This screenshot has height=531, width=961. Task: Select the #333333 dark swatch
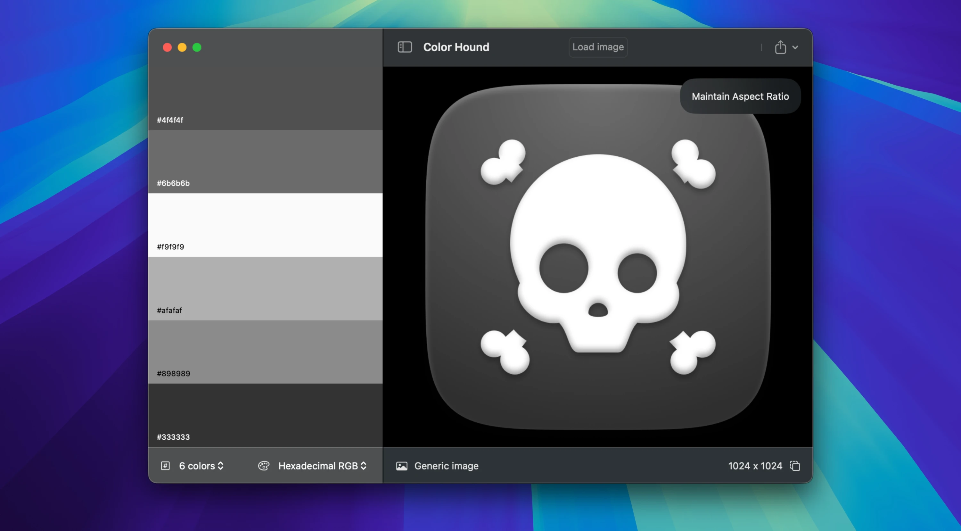pos(265,415)
